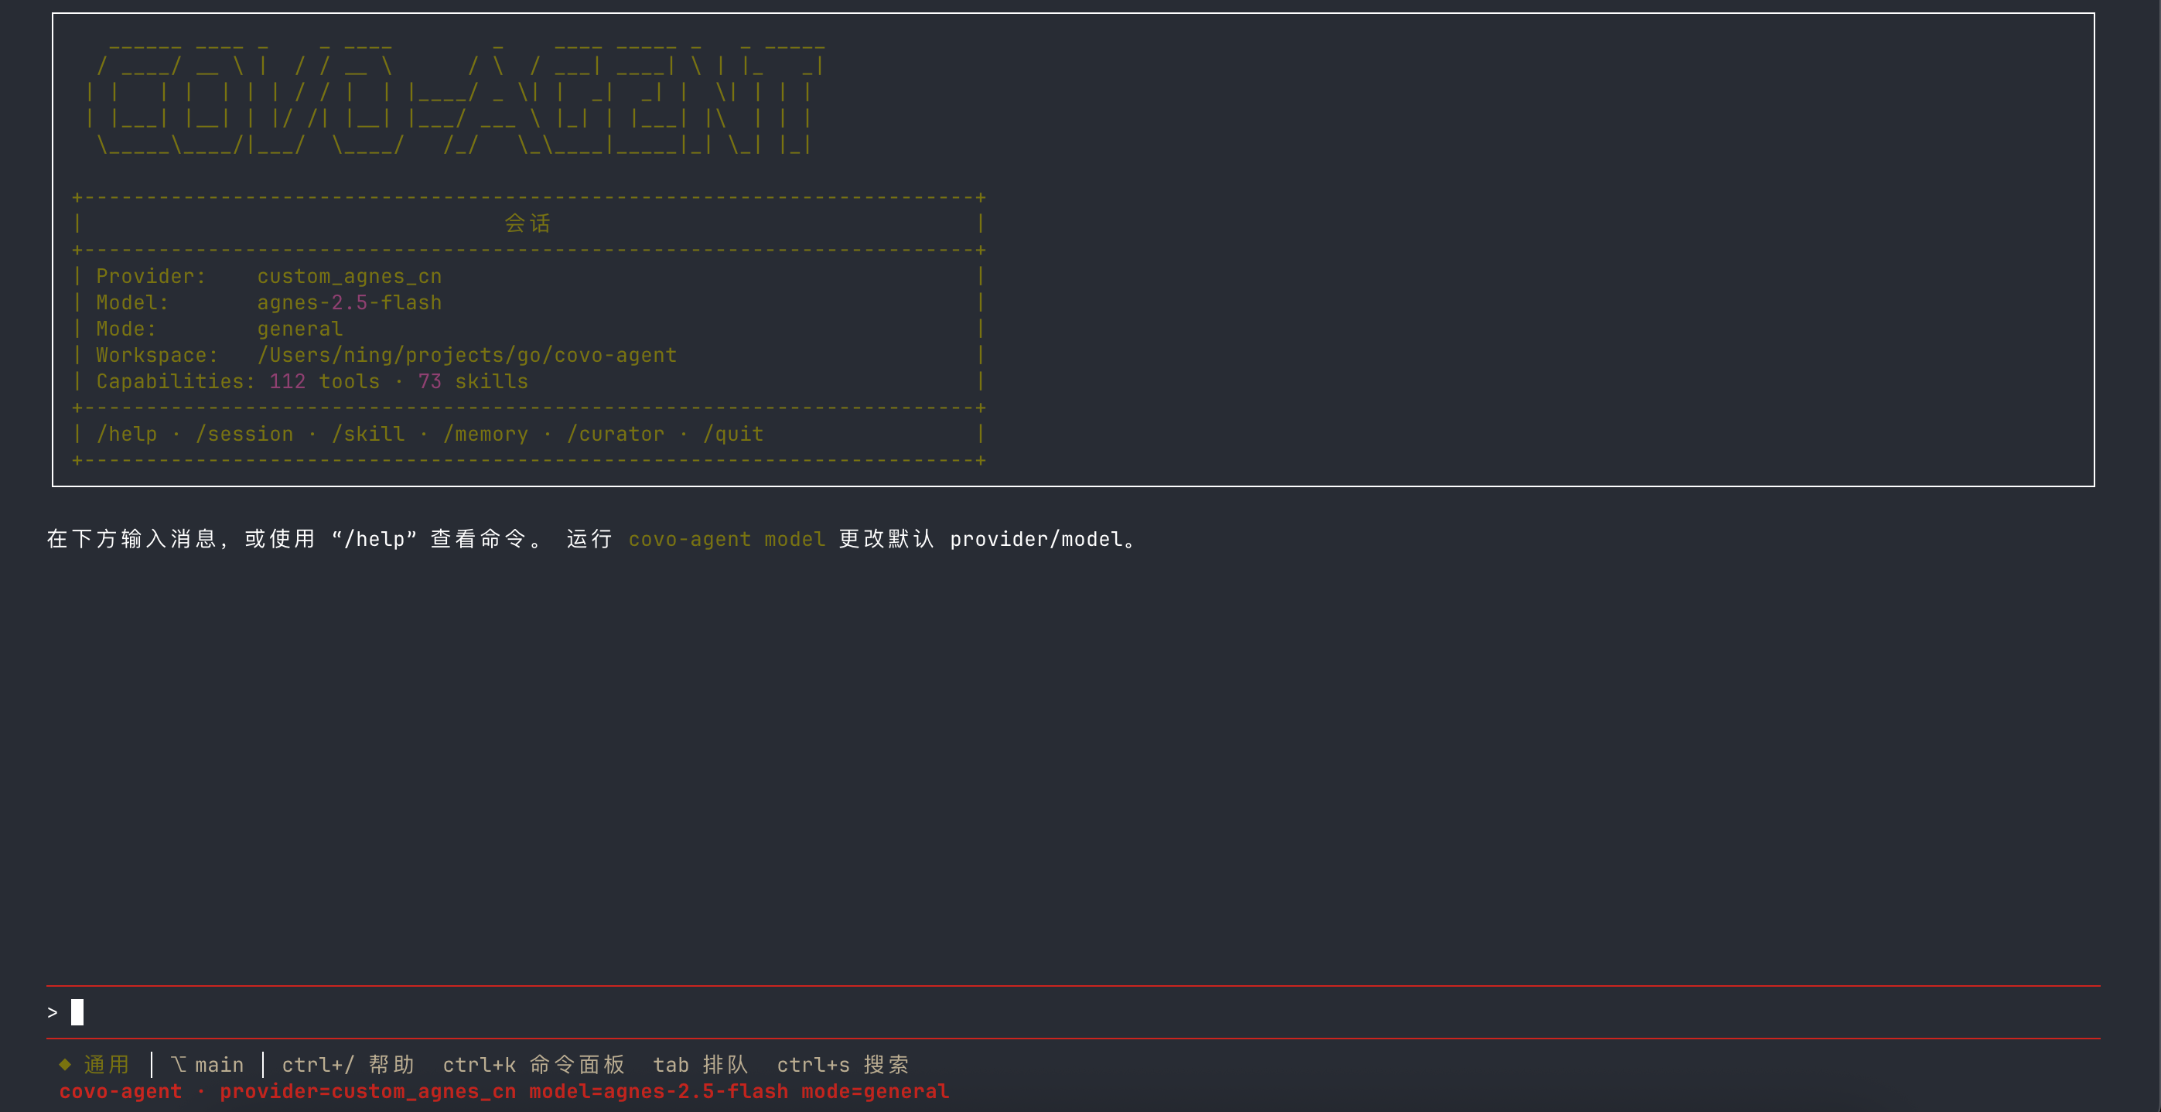This screenshot has width=2161, height=1112.
Task: Click the Workspace path /Users/ning/projects/go/covo-agent
Action: [467, 355]
